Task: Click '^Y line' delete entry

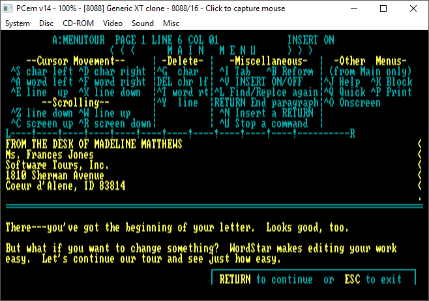Action: point(177,103)
